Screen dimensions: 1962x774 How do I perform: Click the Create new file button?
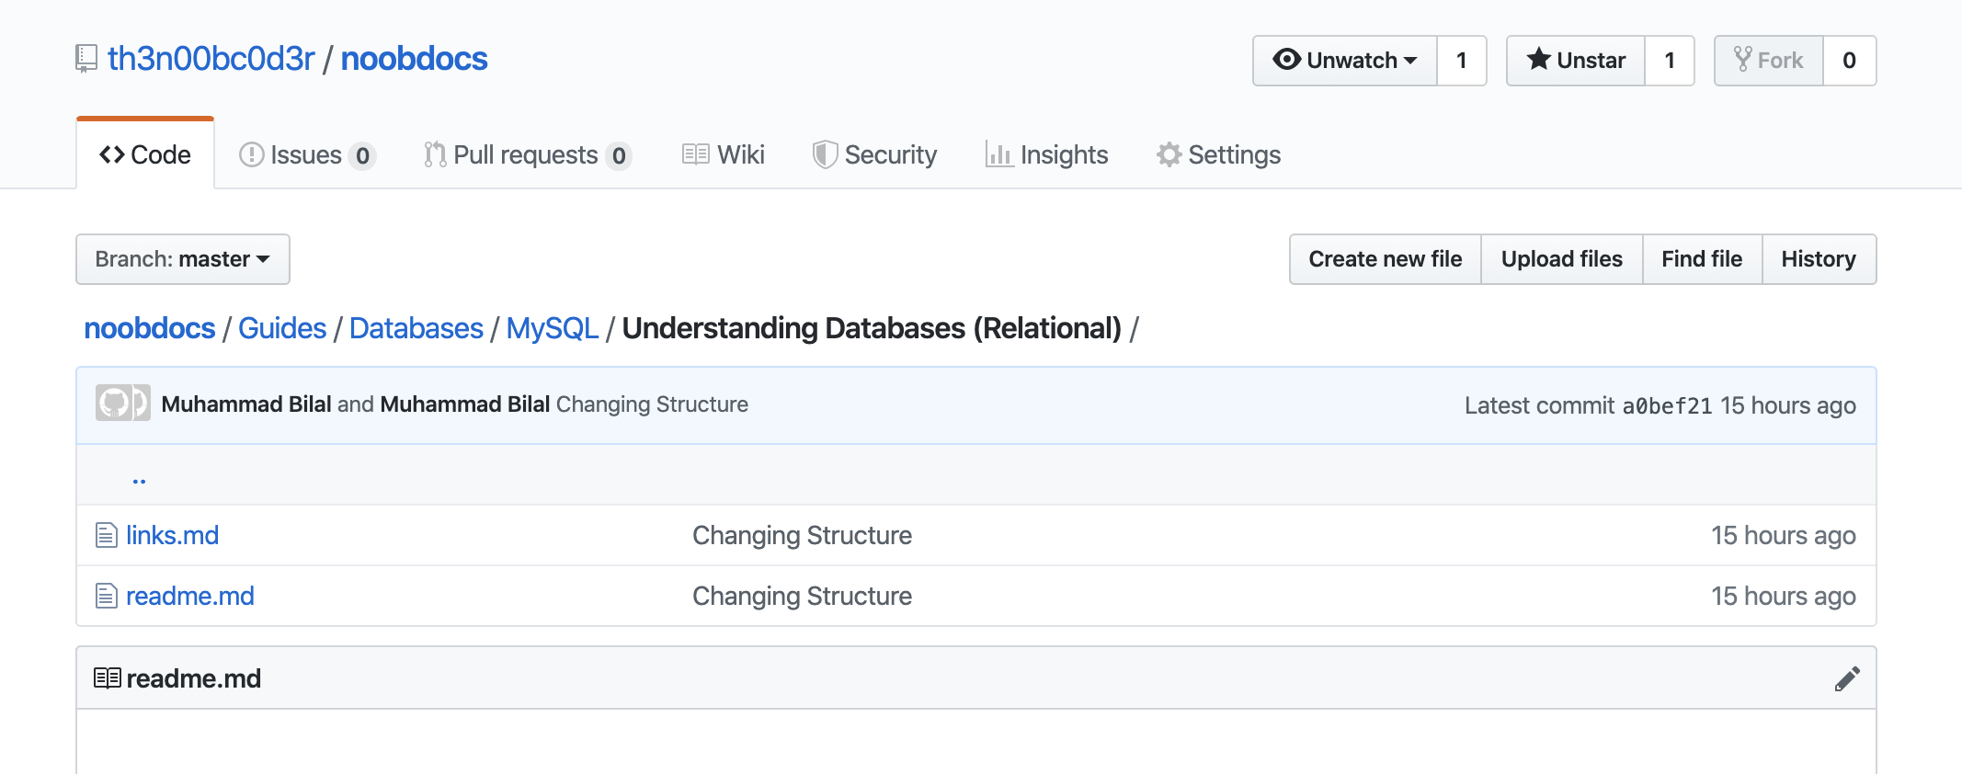tap(1386, 259)
